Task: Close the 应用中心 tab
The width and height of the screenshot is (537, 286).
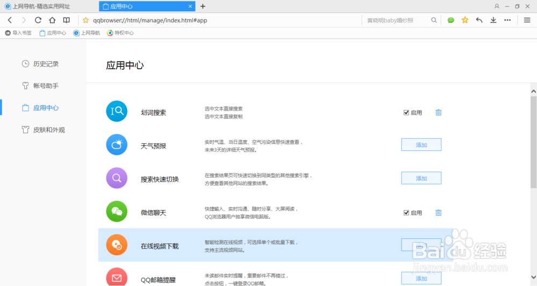Action: click(190, 6)
